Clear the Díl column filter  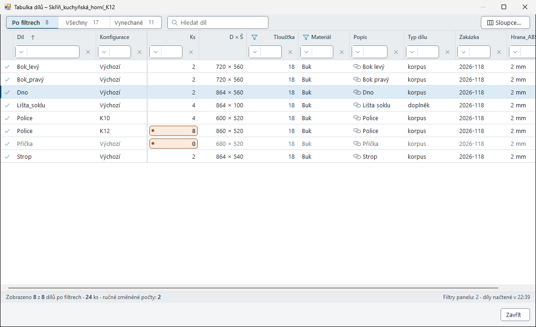[x=88, y=52]
